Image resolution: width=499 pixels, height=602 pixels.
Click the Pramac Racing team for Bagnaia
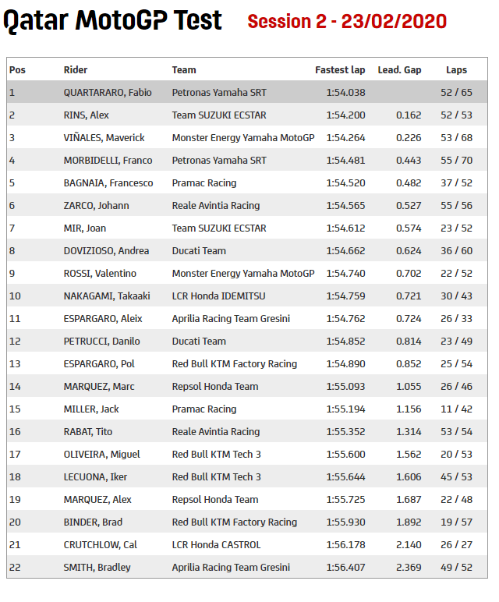coord(203,182)
